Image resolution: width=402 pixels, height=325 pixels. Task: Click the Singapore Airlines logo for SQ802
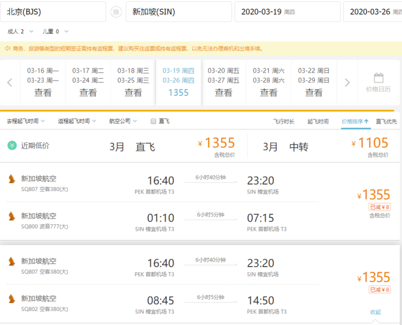11,299
